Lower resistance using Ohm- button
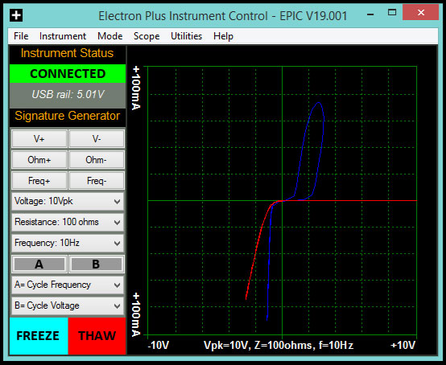 pyautogui.click(x=97, y=160)
